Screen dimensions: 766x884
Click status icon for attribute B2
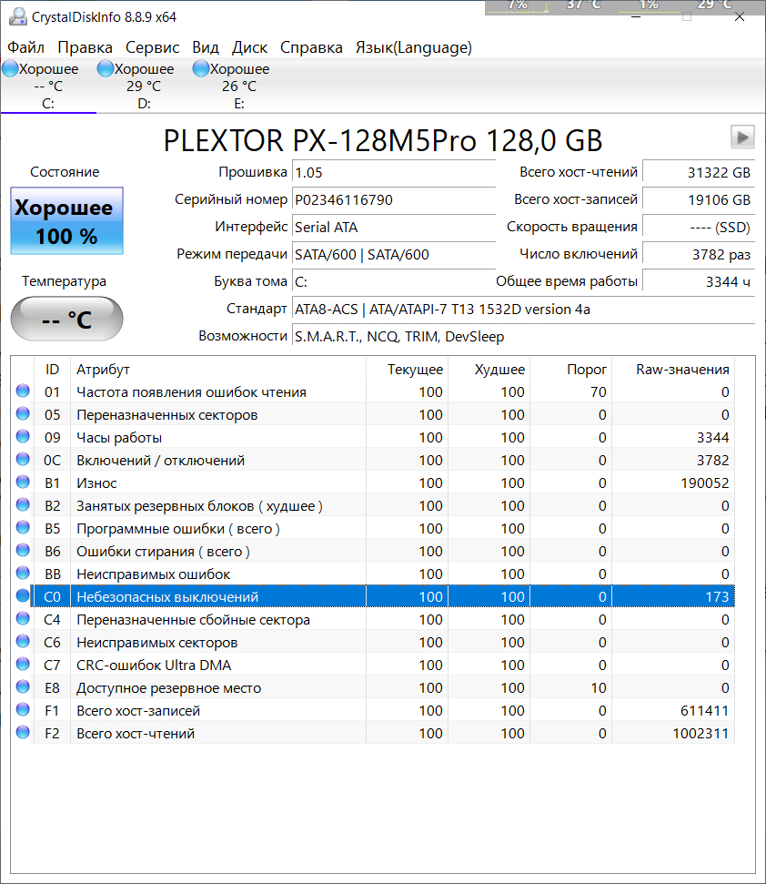tap(23, 504)
